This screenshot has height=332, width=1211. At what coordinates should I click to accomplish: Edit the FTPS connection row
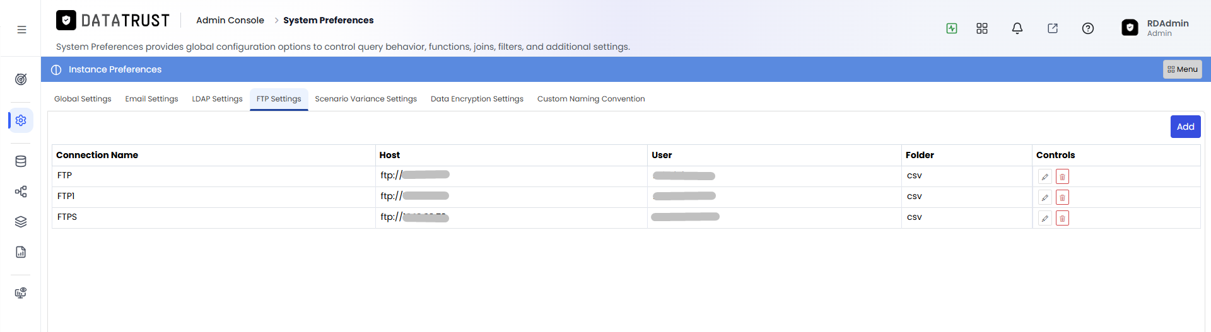point(1045,219)
